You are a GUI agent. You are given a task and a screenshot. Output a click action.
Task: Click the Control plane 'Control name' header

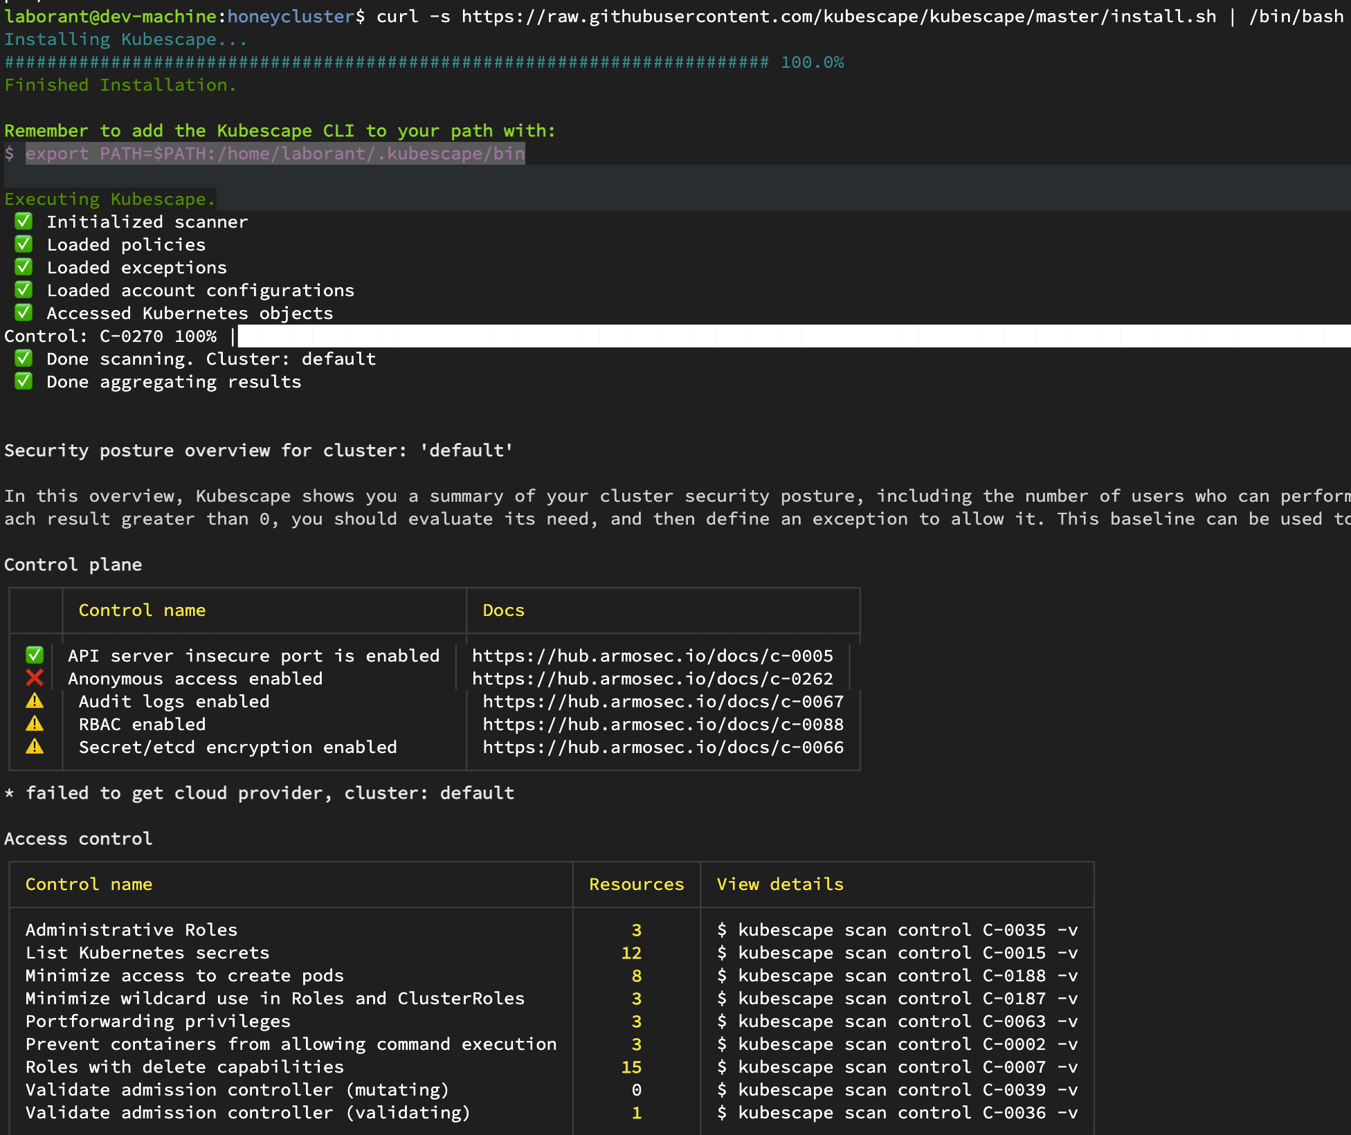click(x=142, y=610)
